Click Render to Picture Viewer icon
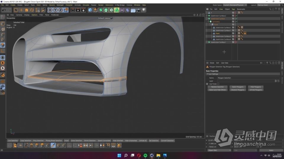 click(78, 10)
